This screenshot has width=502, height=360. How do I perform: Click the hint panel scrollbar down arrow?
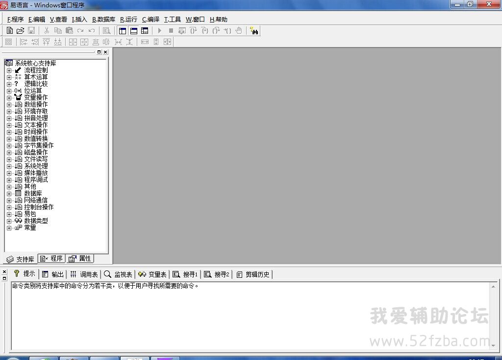tap(493, 345)
